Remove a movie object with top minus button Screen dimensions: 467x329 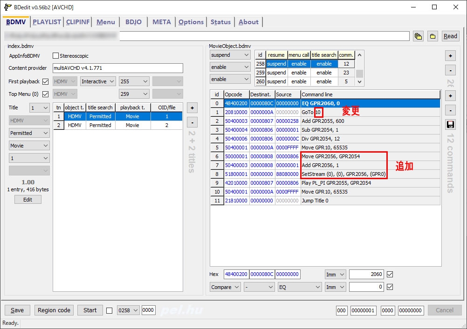pos(450,70)
